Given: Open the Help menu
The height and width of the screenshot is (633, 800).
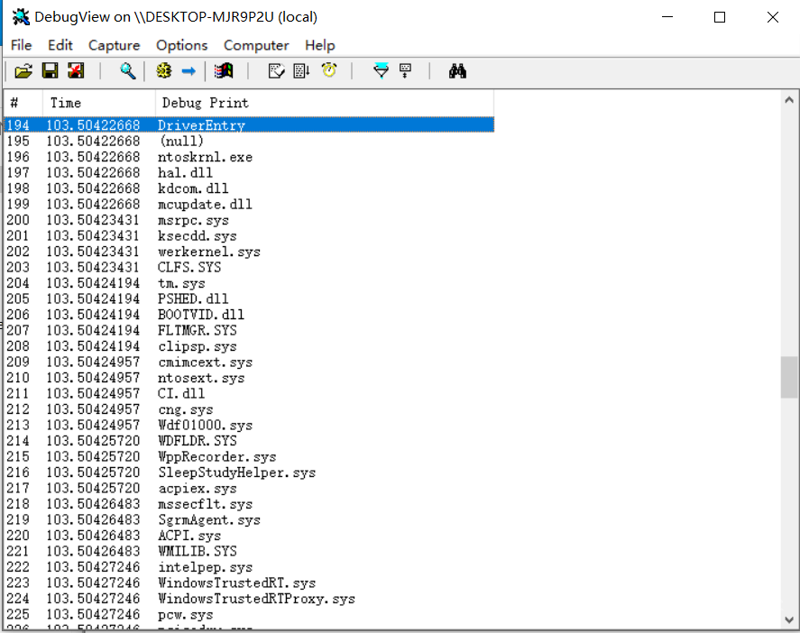Looking at the screenshot, I should [x=320, y=45].
